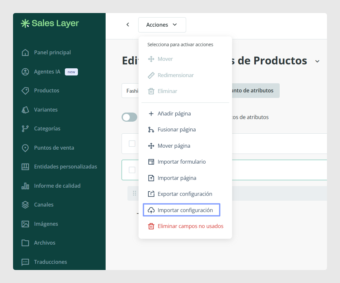Image resolution: width=340 pixels, height=283 pixels.
Task: Go to Archivos in sidebar
Action: pyautogui.click(x=45, y=243)
